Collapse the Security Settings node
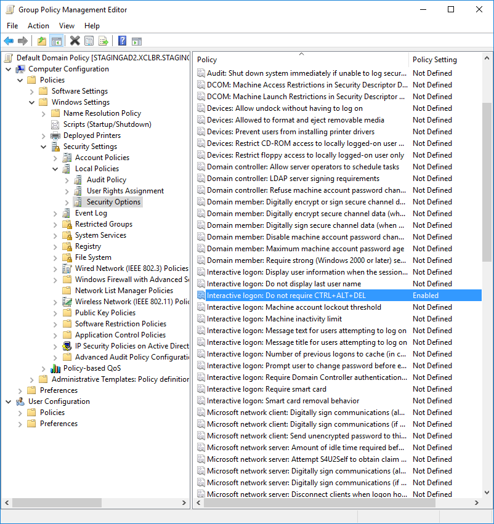This screenshot has height=524, width=494. pyautogui.click(x=44, y=147)
